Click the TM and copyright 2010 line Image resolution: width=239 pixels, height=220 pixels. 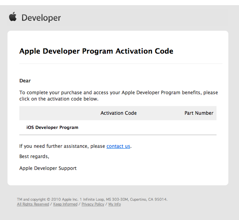coord(92,199)
